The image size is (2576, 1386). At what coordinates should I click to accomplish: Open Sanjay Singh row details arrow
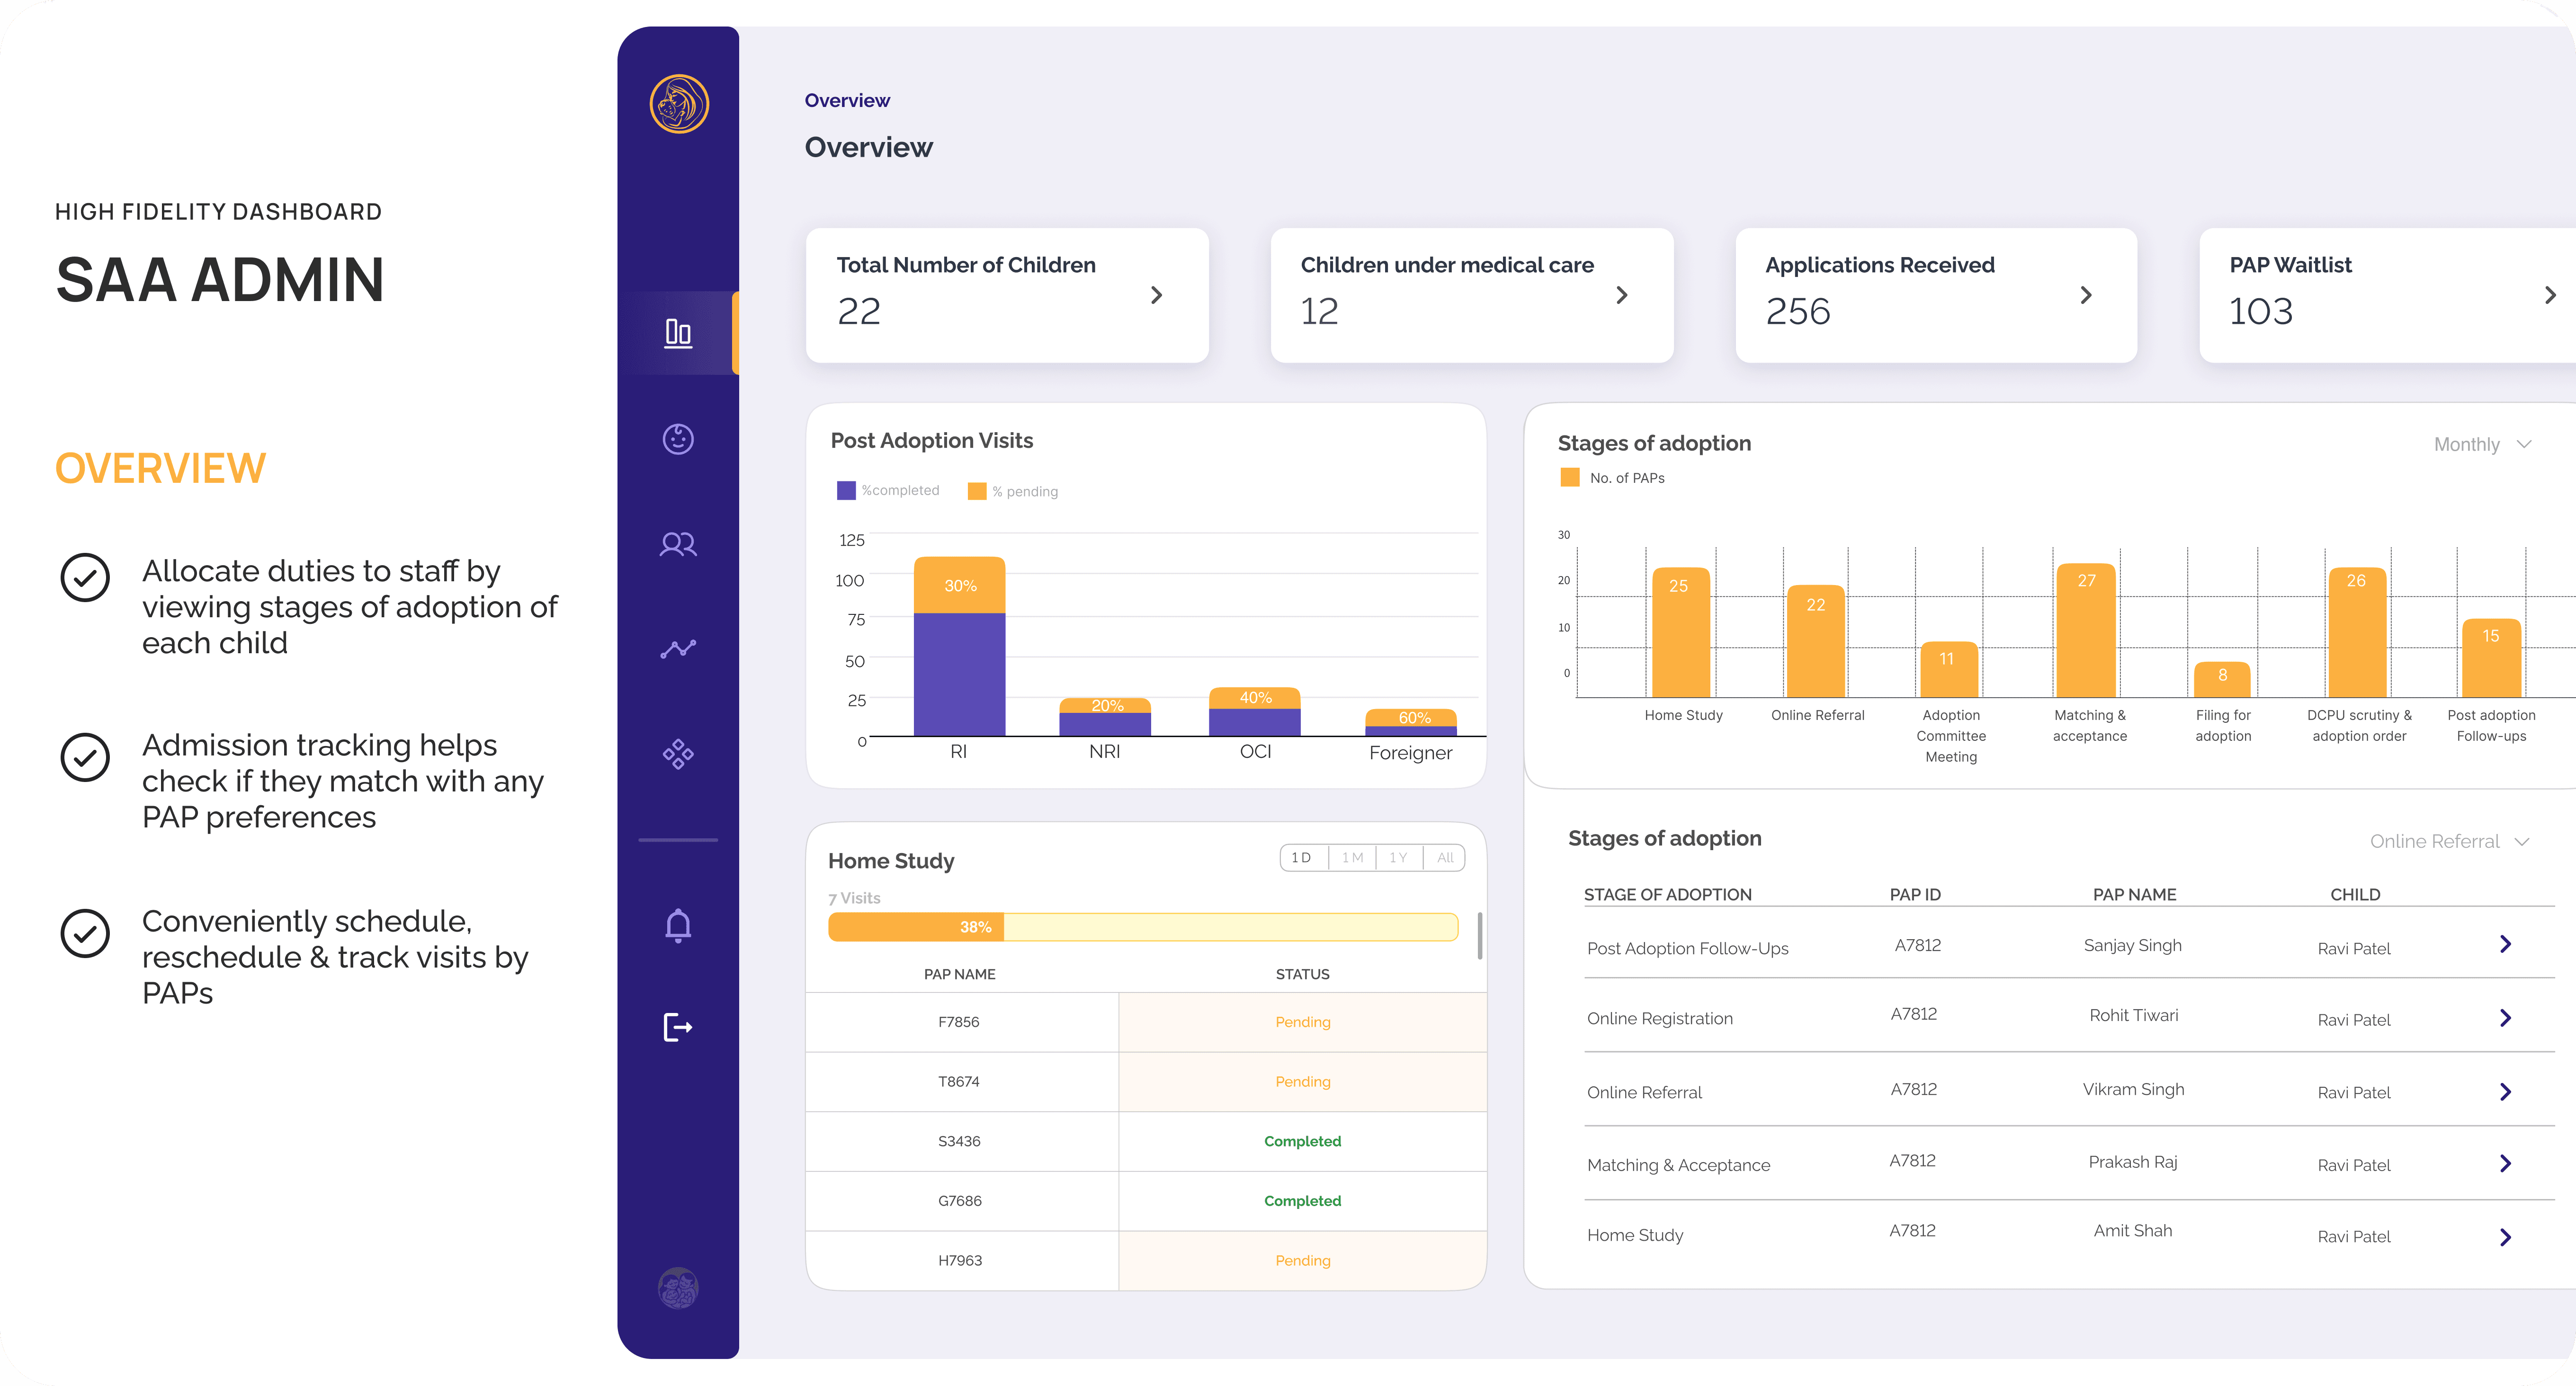[x=2505, y=944]
